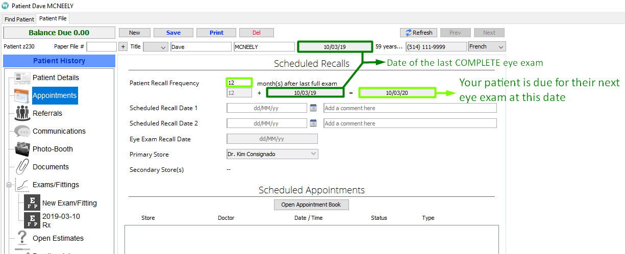Viewport: 625px width, 254px height.
Task: Open the Referrals people icon
Action: tap(22, 113)
